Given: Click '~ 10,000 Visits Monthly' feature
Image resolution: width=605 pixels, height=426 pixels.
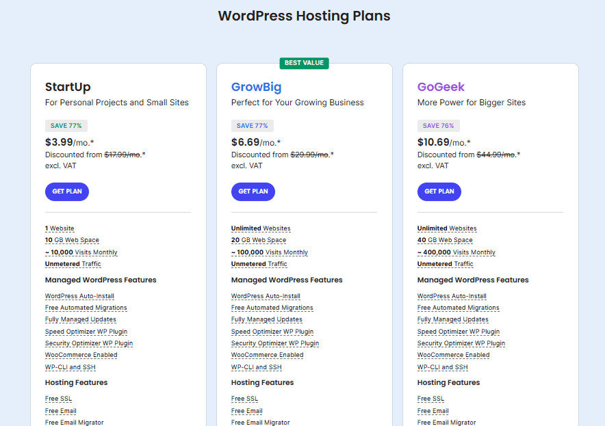Looking at the screenshot, I should click(x=81, y=252).
